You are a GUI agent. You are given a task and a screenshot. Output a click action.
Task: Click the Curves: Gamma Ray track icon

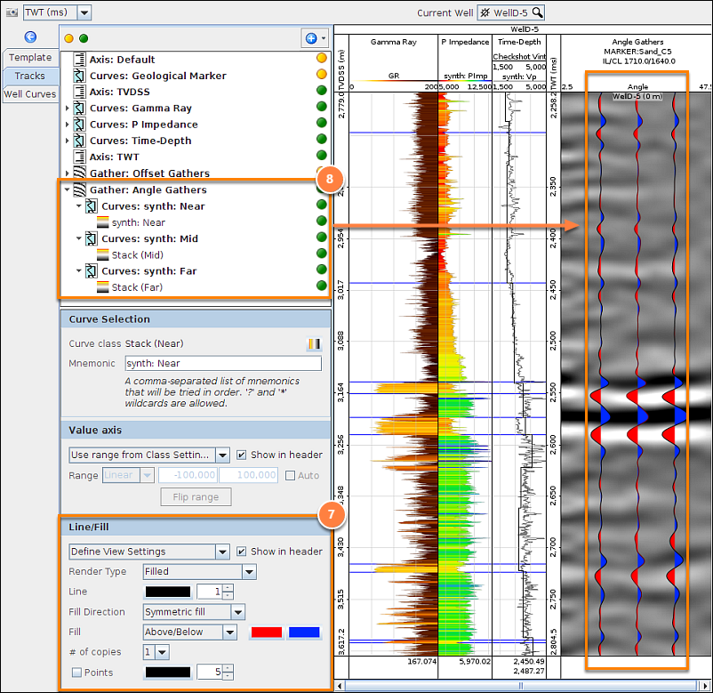coord(78,109)
